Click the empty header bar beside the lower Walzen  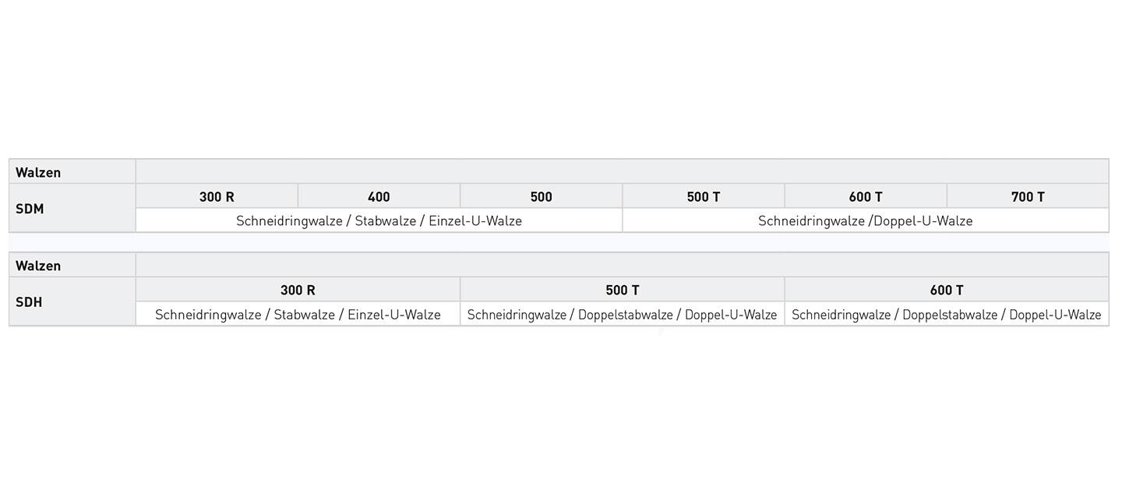coord(623,266)
